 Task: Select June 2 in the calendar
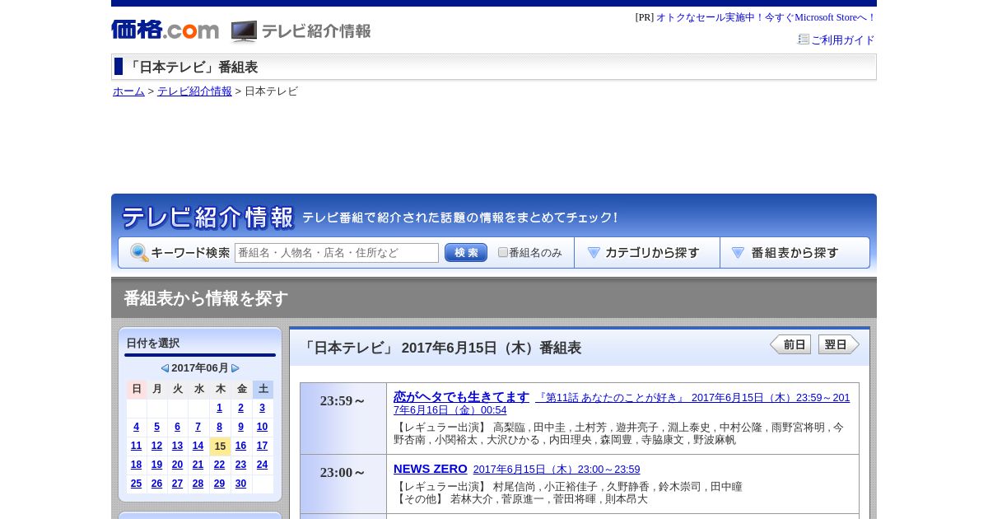point(240,408)
